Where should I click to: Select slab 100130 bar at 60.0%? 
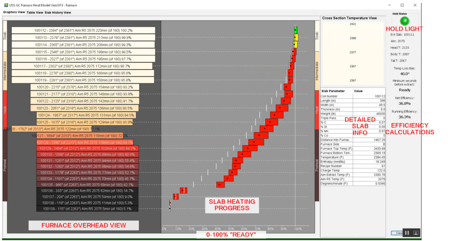(88, 154)
